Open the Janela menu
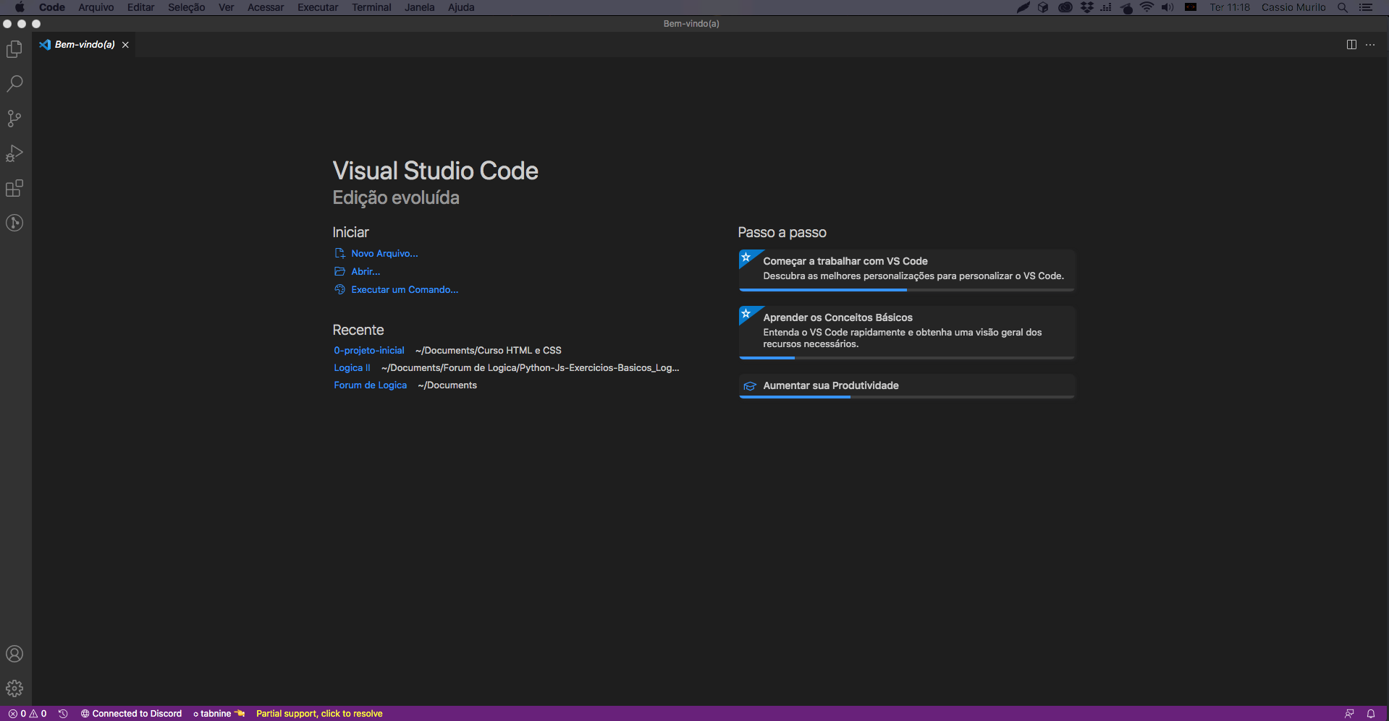 (x=419, y=7)
